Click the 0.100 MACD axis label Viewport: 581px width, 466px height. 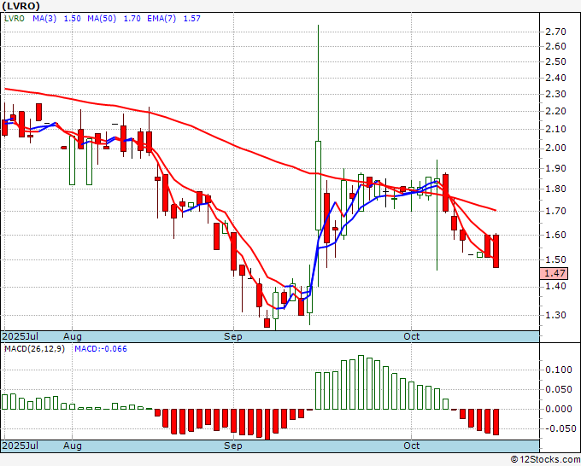(559, 370)
